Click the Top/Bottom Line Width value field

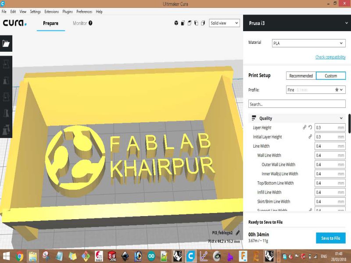pyautogui.click(x=330, y=183)
